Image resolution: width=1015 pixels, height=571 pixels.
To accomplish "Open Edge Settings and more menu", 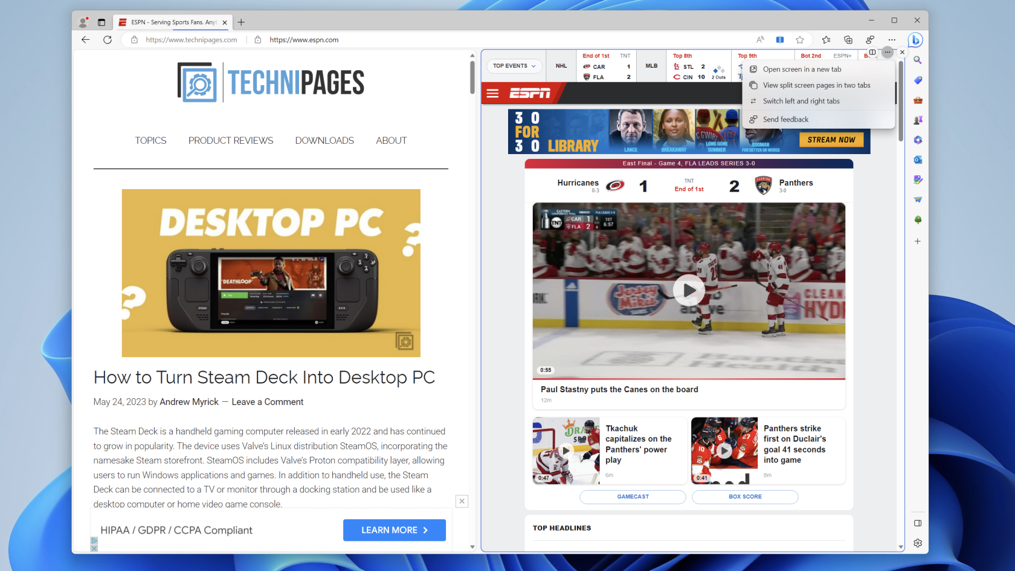I will 892,40.
